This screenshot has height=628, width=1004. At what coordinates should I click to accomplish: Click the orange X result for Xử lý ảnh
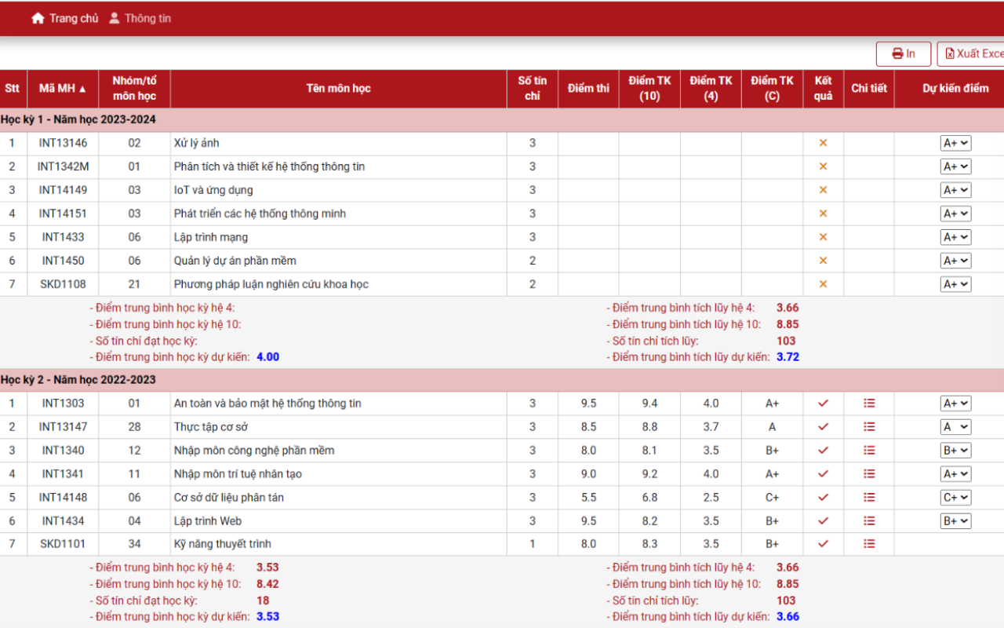click(823, 143)
